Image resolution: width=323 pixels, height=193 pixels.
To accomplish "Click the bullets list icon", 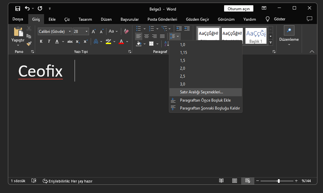I will coord(139,29).
